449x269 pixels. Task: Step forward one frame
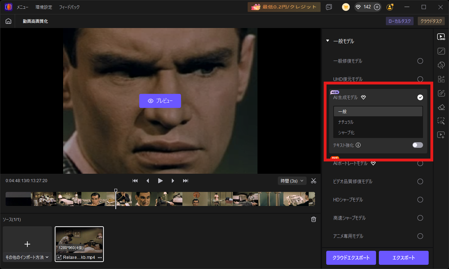173,181
